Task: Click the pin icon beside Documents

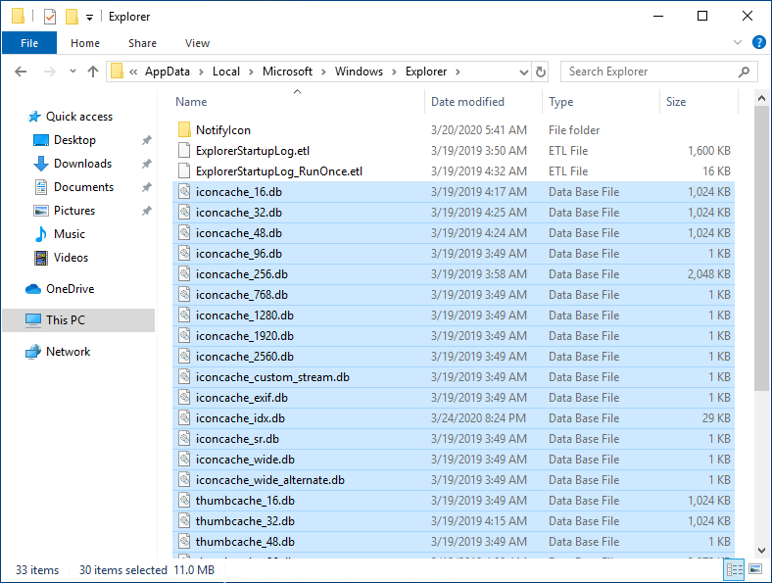Action: pos(147,187)
